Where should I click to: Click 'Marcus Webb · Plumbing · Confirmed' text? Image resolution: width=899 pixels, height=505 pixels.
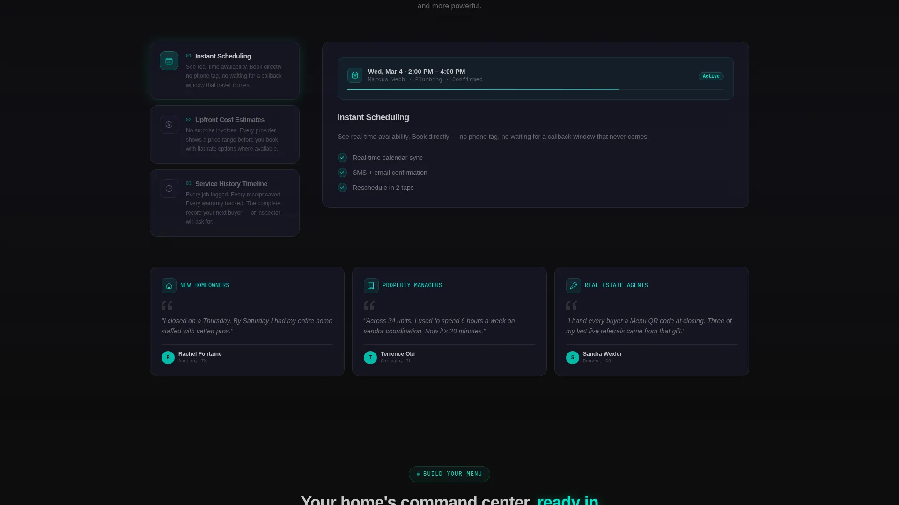(425, 80)
